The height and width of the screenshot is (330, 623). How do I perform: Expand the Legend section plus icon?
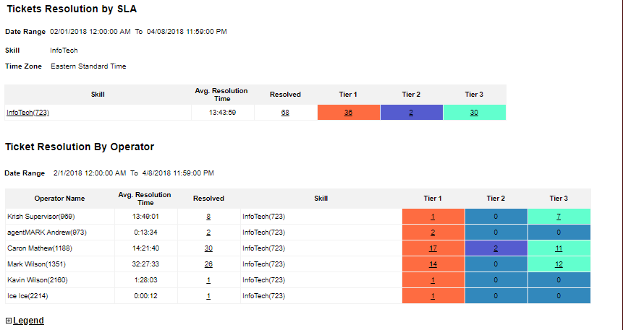point(8,321)
